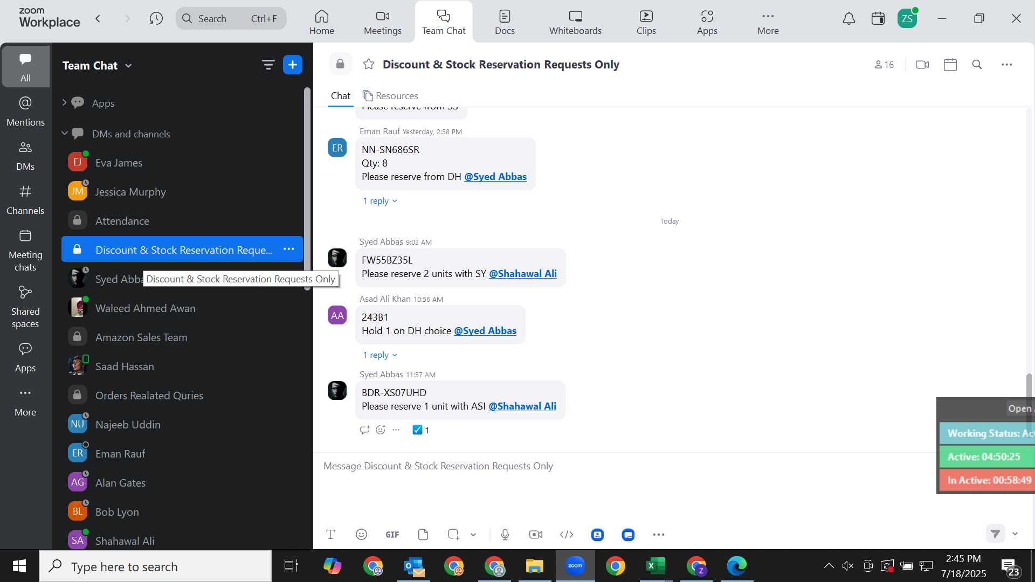Record an audio message with microphone

505,535
